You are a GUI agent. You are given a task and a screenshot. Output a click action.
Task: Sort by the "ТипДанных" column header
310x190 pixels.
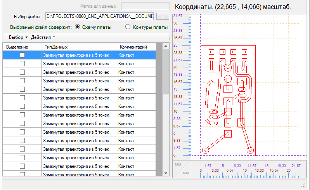click(x=79, y=47)
